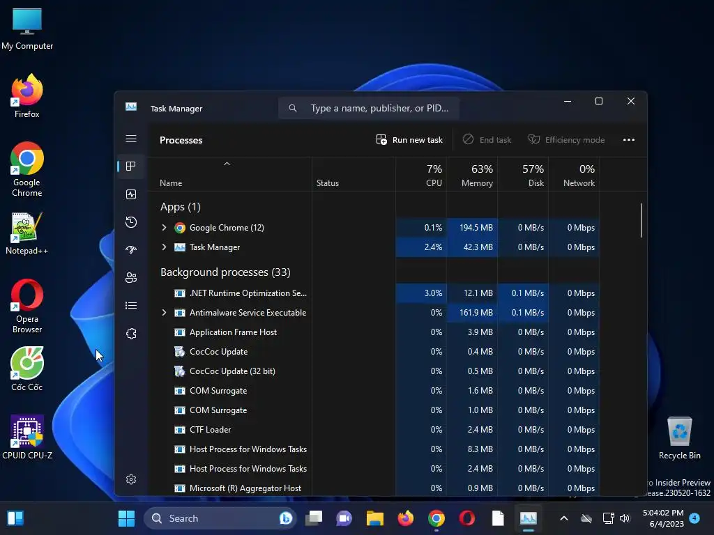Image resolution: width=714 pixels, height=535 pixels.
Task: Open Task Manager settings gear
Action: [131, 479]
